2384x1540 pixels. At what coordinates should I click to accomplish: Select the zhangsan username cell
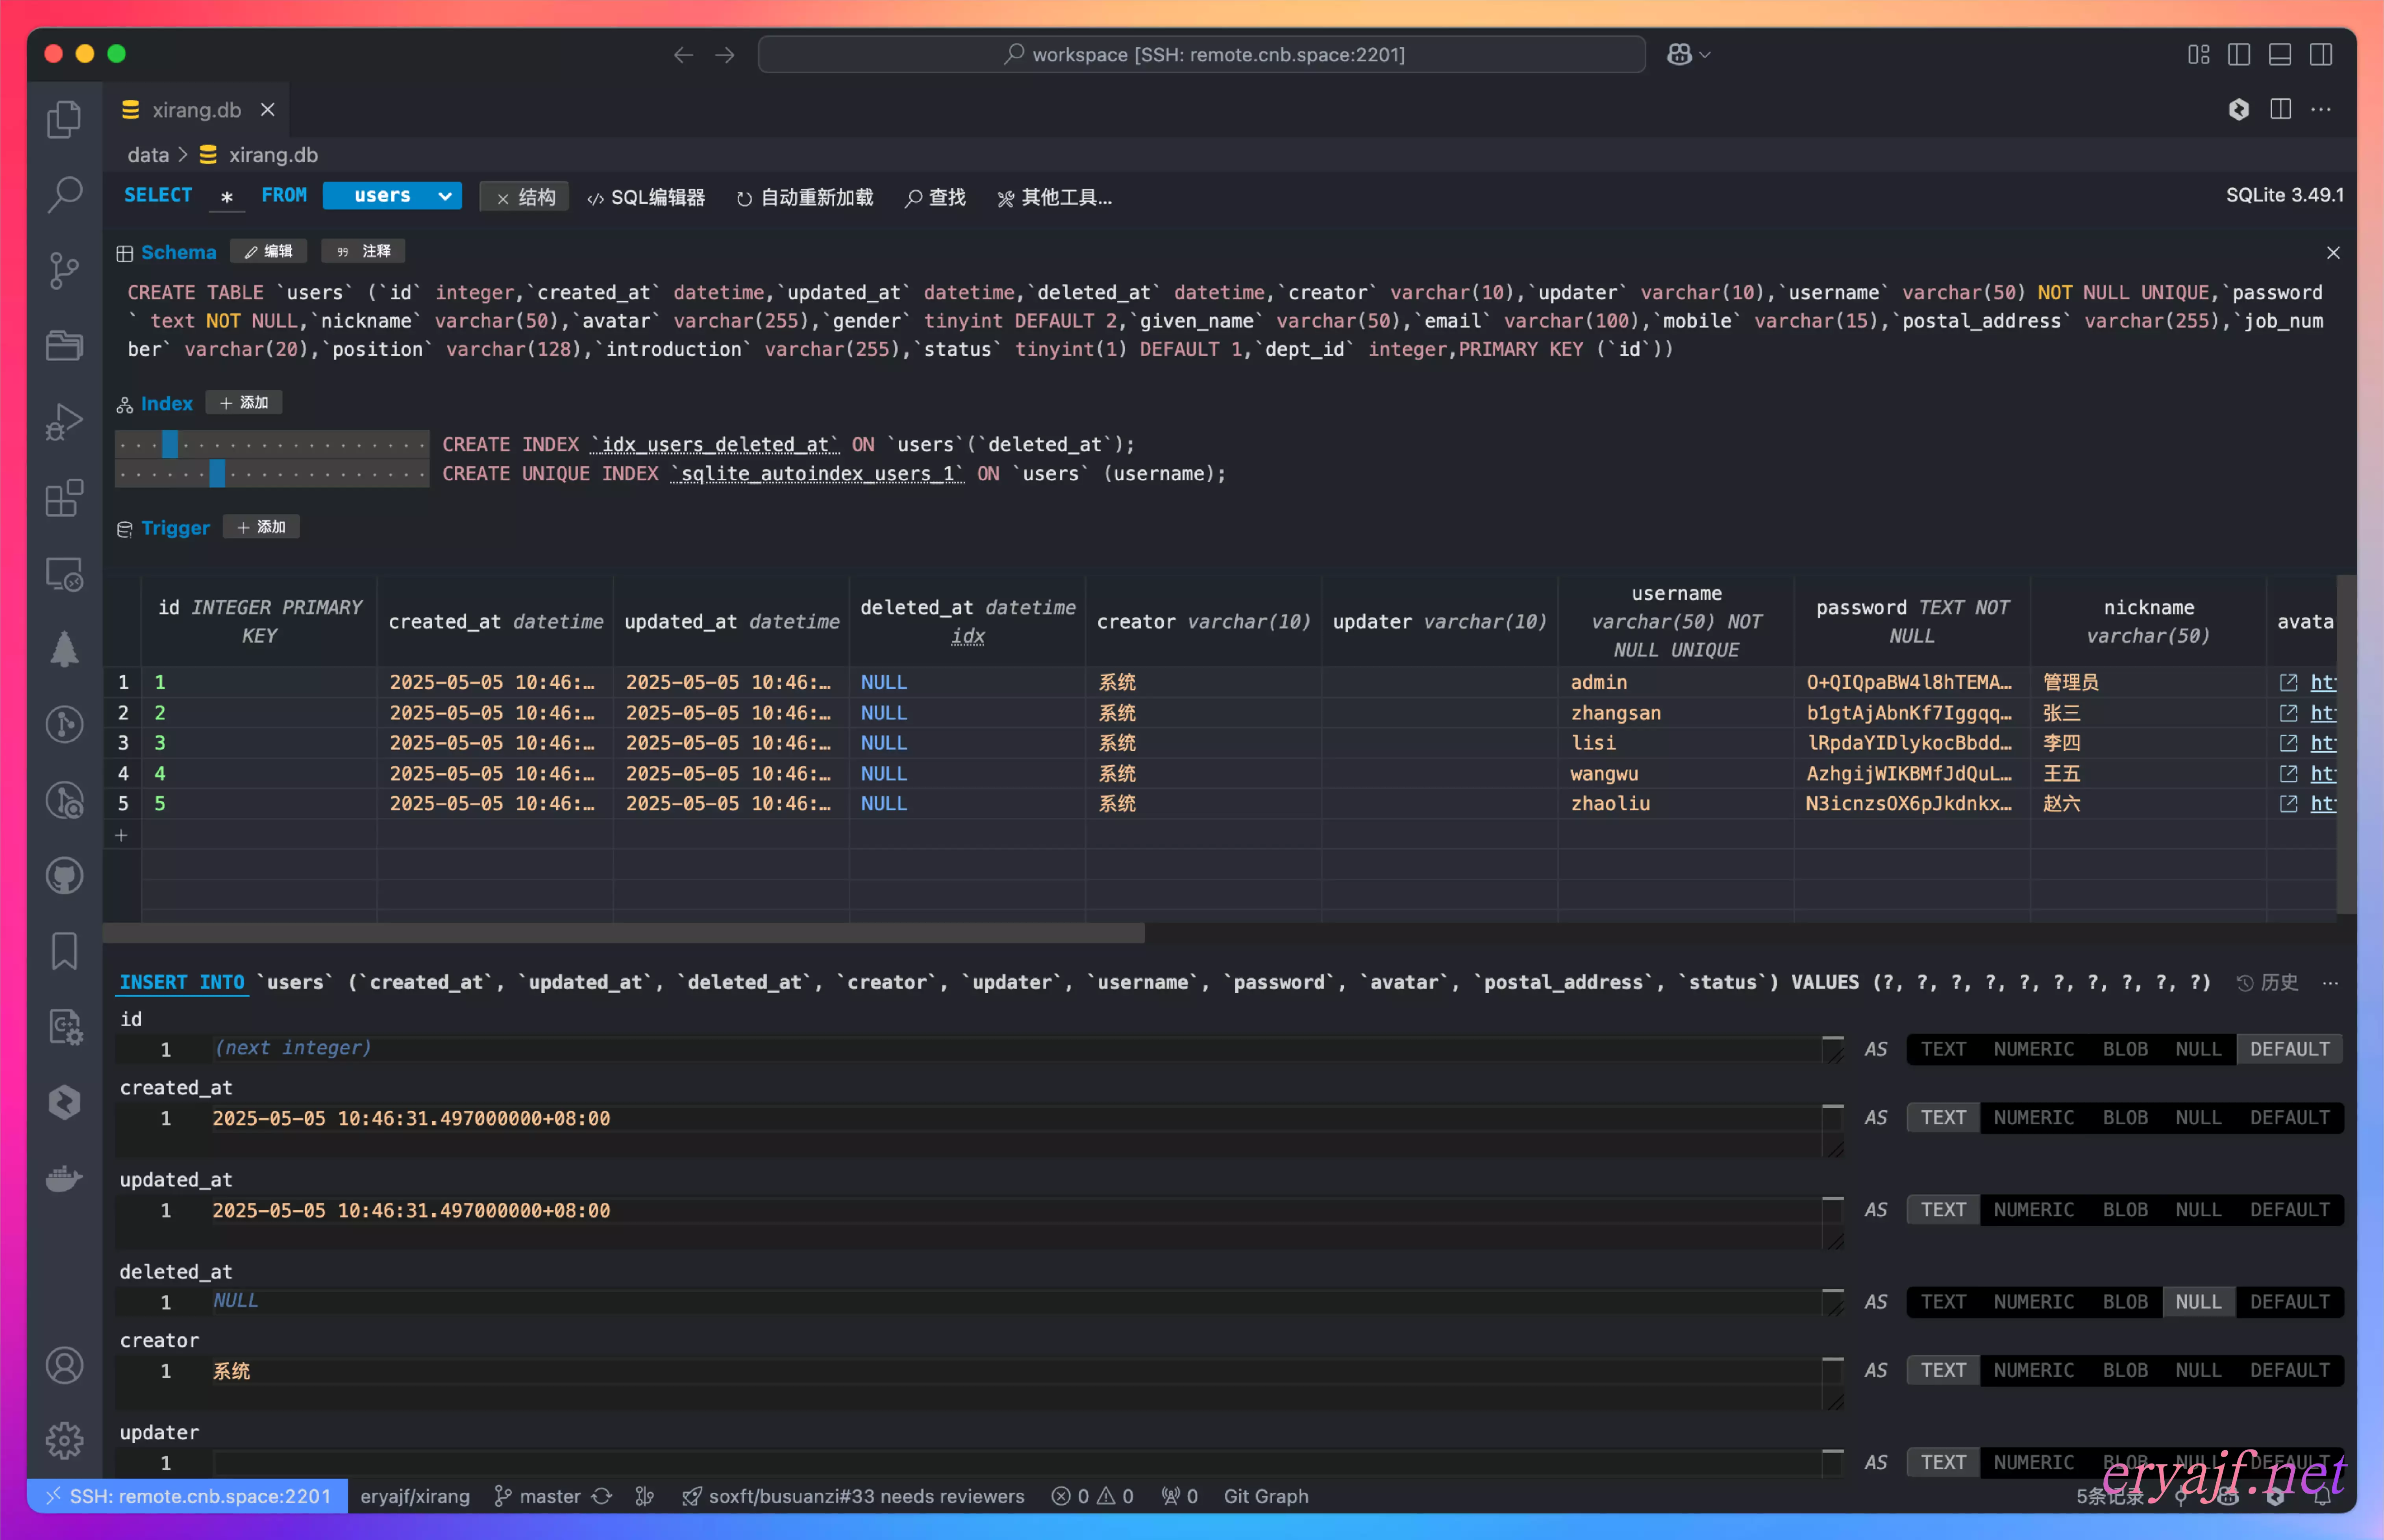[1675, 713]
